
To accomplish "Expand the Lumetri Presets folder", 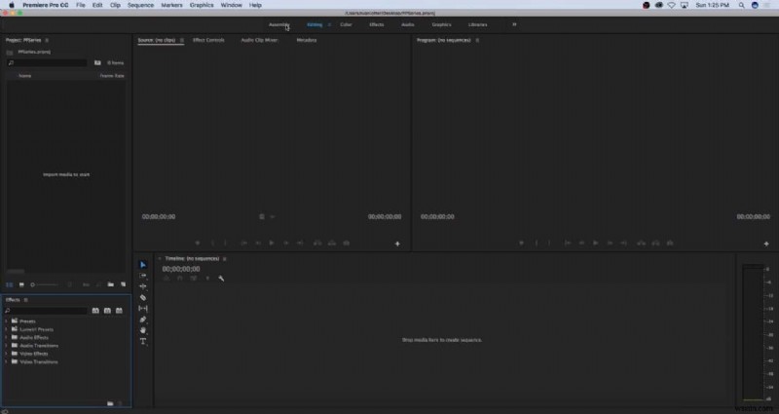I will 6,329.
